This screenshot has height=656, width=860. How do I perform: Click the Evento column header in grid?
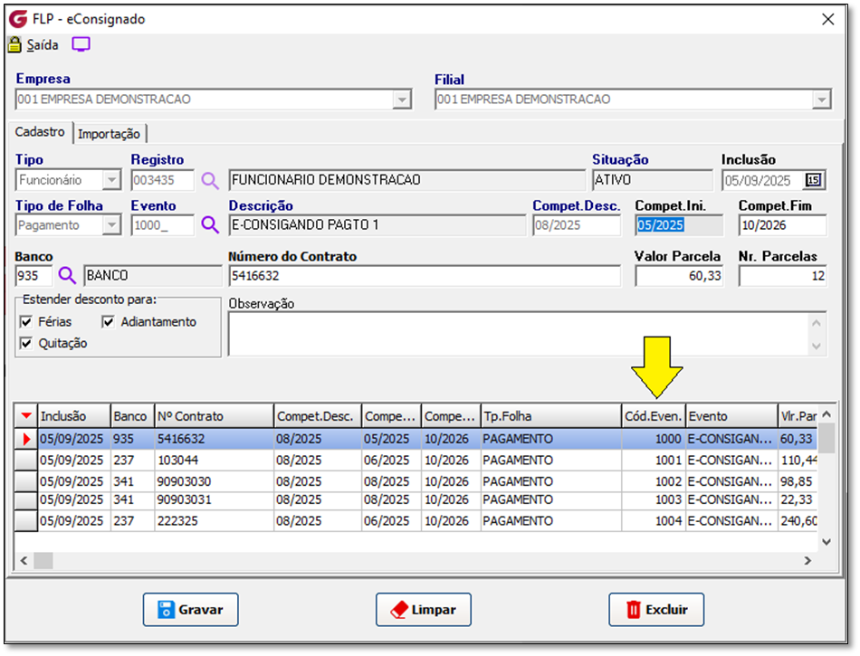click(732, 416)
